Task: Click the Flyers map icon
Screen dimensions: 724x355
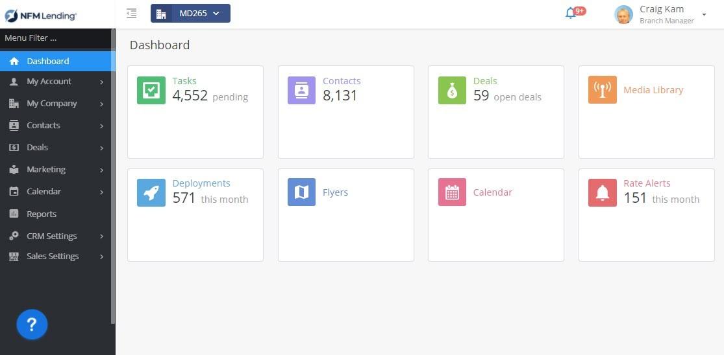Action: [301, 192]
